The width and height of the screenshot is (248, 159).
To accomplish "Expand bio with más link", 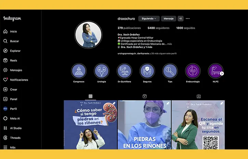I will pyautogui.click(x=170, y=44).
